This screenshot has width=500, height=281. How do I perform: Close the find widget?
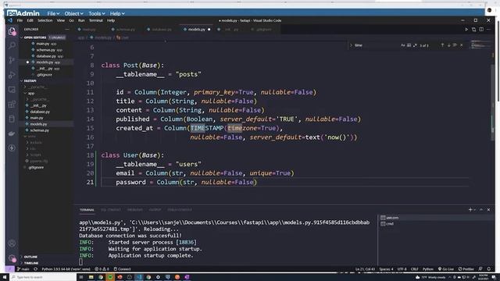[462, 45]
